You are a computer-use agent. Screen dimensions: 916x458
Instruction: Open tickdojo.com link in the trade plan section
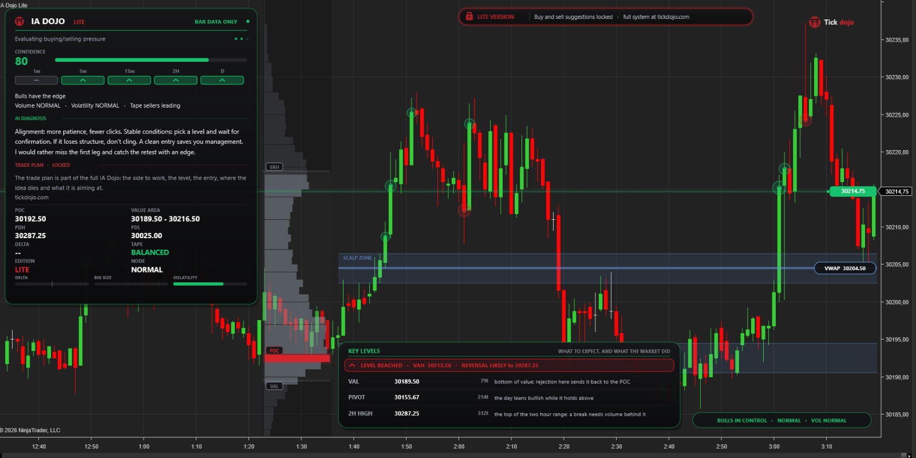[31, 198]
